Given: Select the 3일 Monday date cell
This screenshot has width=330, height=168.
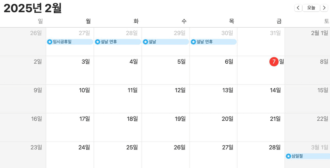Looking at the screenshot, I should [x=70, y=70].
